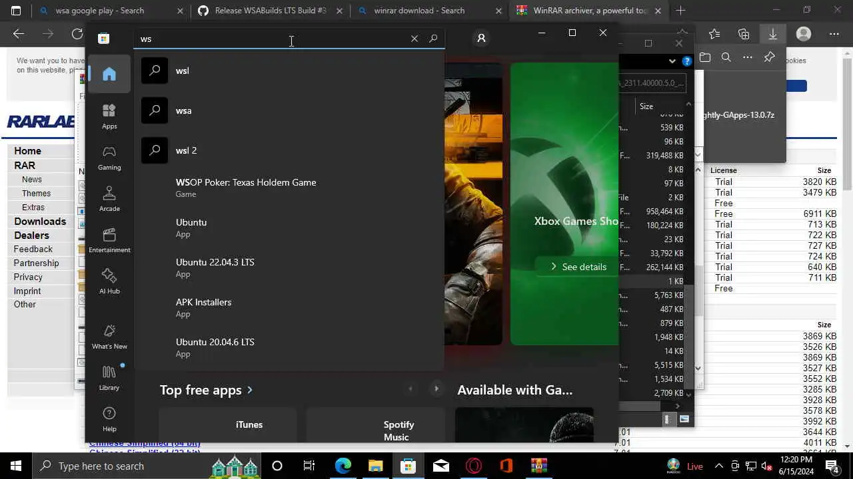Click the blue help icon in Explorer
The height and width of the screenshot is (479, 853).
[x=687, y=61]
